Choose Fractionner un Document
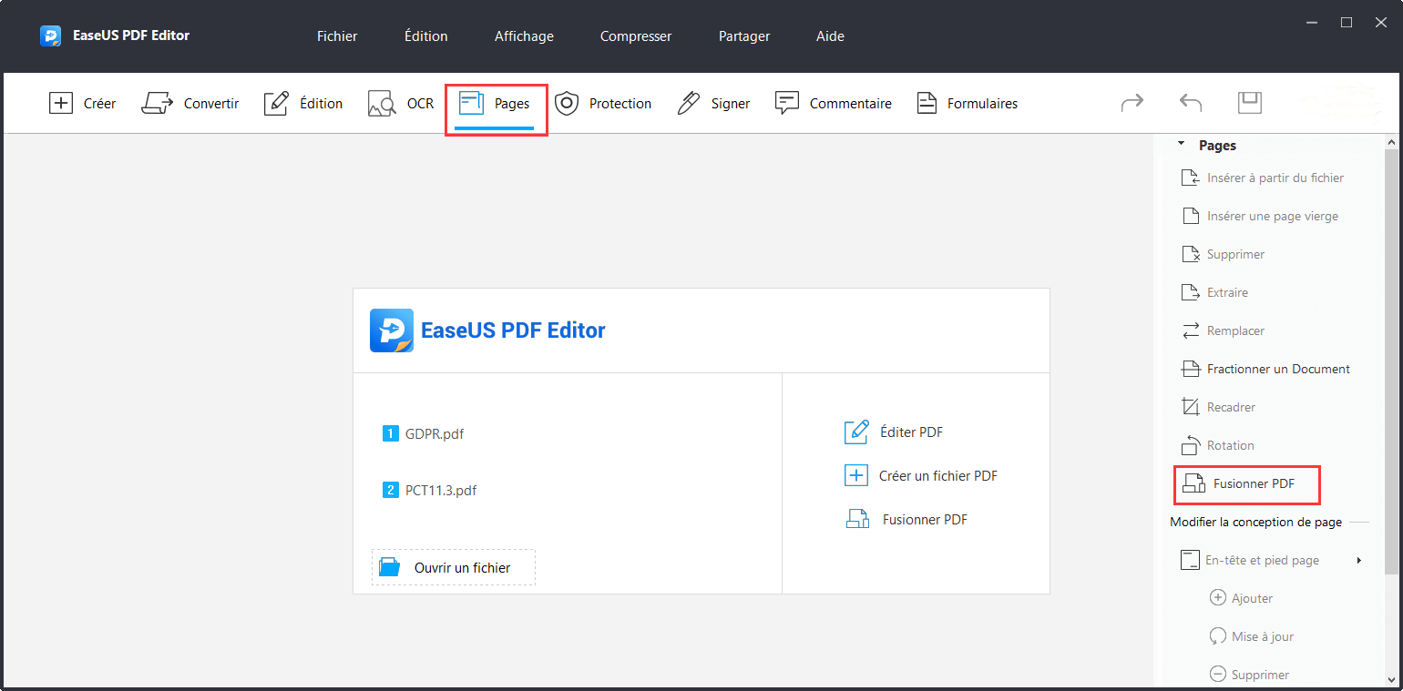The height and width of the screenshot is (691, 1403). 1265,369
